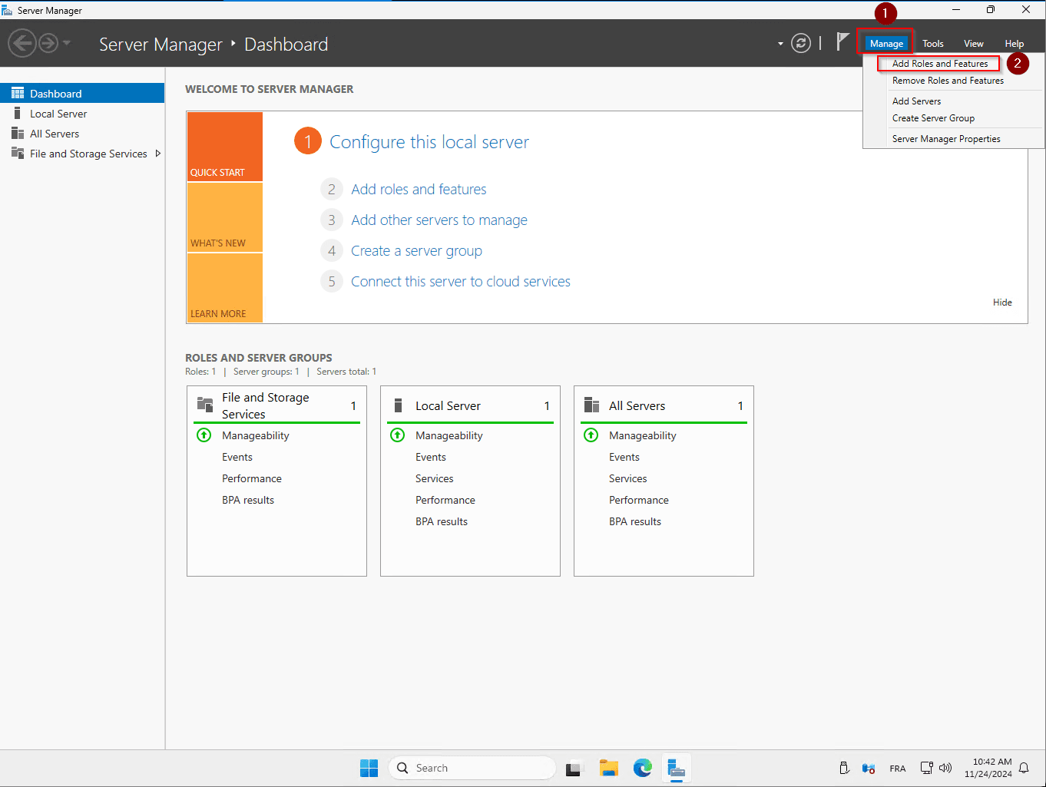Open the navigation history dropdown arrow
The width and height of the screenshot is (1046, 787).
pyautogui.click(x=67, y=44)
